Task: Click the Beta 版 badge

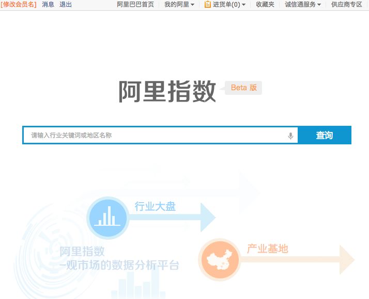Action: (243, 88)
